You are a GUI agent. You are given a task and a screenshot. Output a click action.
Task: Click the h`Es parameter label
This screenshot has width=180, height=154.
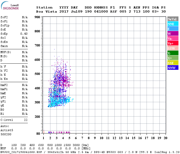pyautogui.click(x=4, y=79)
